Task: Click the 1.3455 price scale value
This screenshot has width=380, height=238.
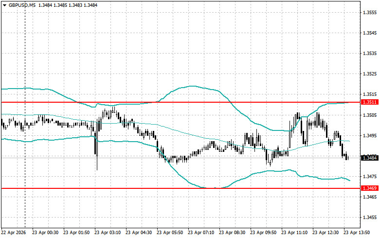Action: pyautogui.click(x=370, y=218)
